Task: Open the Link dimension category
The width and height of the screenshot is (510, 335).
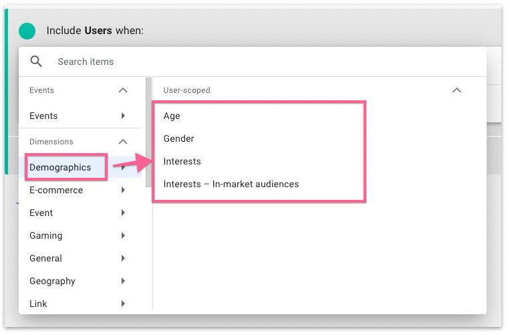Action: click(x=39, y=304)
